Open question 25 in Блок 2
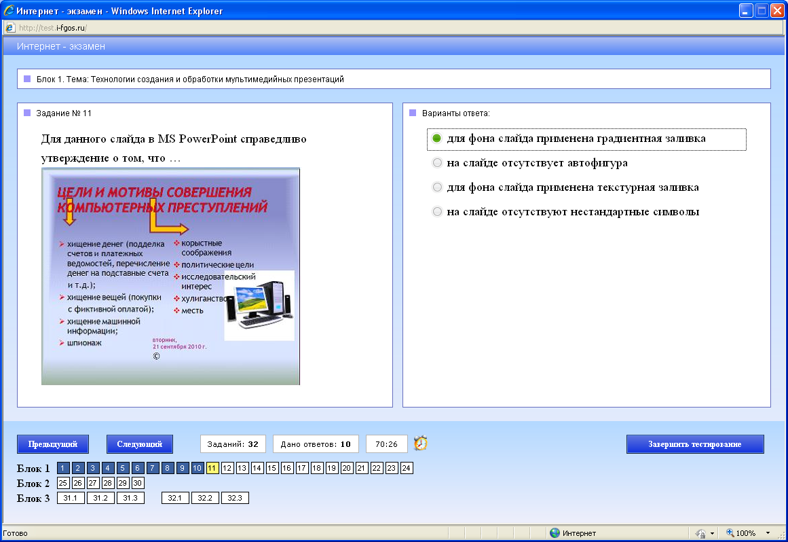Viewport: 788px width, 542px height. point(63,483)
